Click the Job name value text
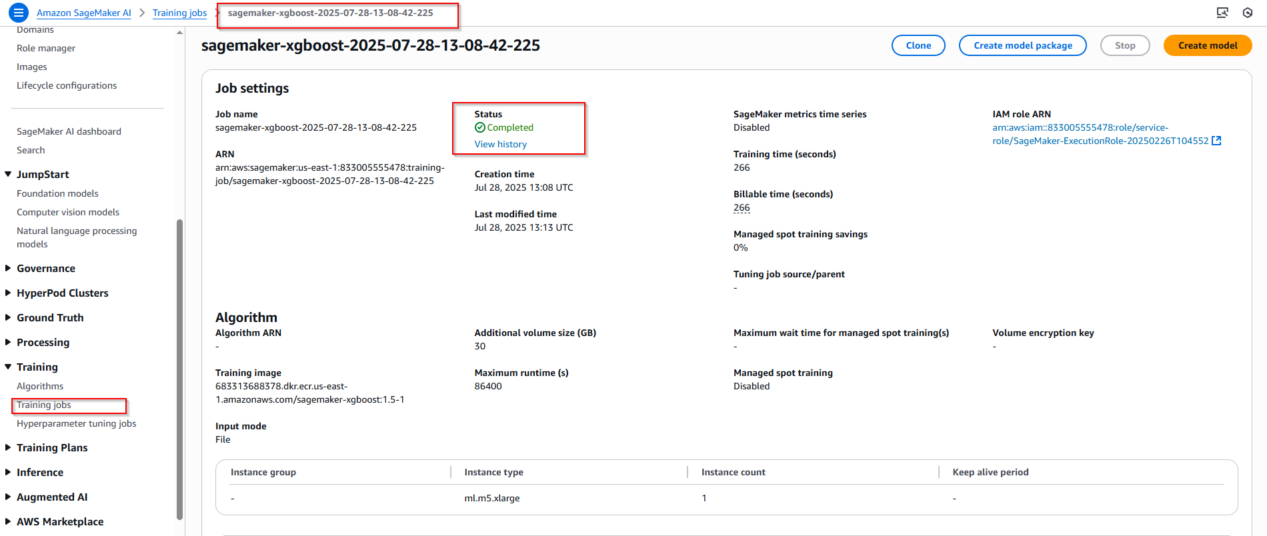 click(x=316, y=127)
